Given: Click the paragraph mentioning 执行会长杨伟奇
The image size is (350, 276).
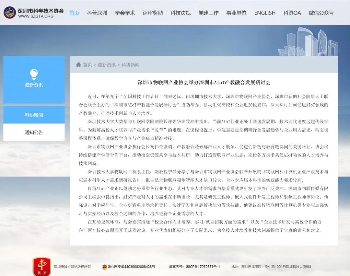Looking at the screenshot, I should [204, 155].
